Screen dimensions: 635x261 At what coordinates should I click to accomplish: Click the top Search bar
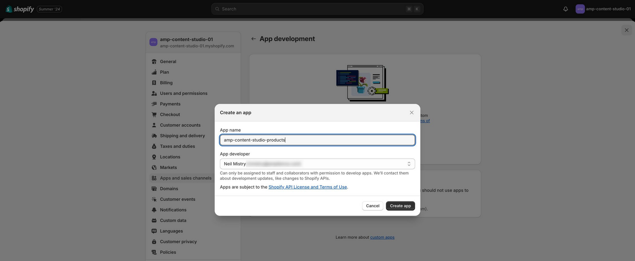click(317, 9)
